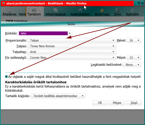This screenshot has height=125, width=145.
Task: Switch to the Sync tab label
Action: coord(117,14)
